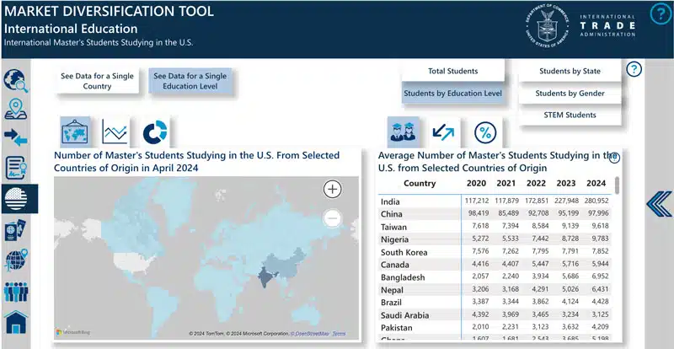Expand the side panel with double chevron

(x=658, y=202)
